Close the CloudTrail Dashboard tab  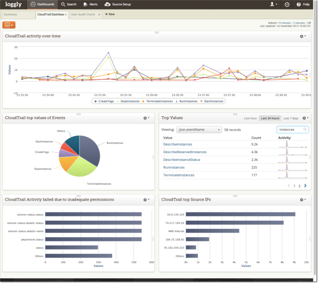pyautogui.click(x=66, y=15)
